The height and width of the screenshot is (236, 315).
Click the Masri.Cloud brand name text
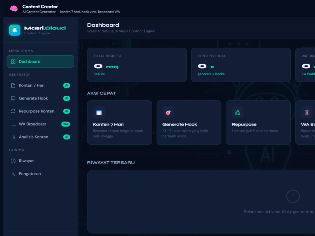(45, 28)
